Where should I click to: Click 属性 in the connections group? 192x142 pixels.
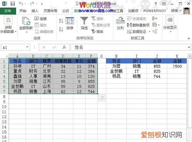pyautogui.click(x=40, y=25)
